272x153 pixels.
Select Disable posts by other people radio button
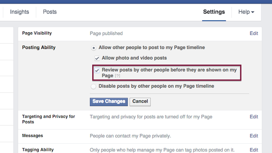point(93,86)
